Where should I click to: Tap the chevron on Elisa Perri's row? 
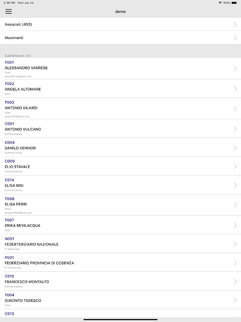coord(235,205)
